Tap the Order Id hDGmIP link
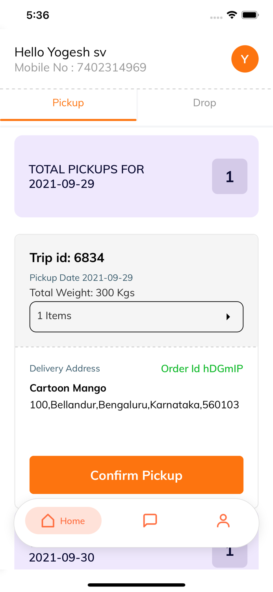Image resolution: width=273 pixels, height=592 pixels. tap(202, 369)
